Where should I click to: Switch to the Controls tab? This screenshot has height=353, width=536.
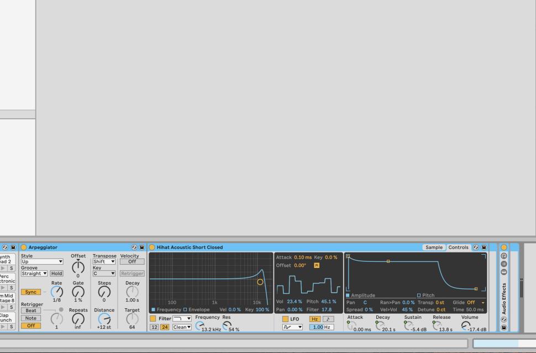(x=458, y=247)
